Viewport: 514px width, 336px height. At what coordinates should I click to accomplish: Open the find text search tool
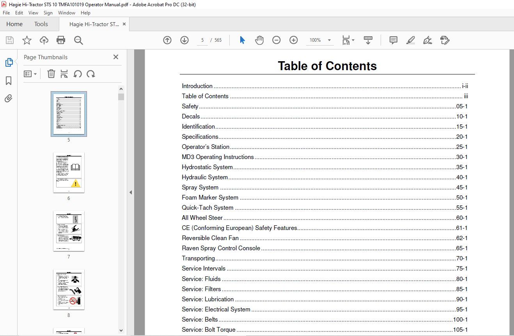[x=78, y=40]
